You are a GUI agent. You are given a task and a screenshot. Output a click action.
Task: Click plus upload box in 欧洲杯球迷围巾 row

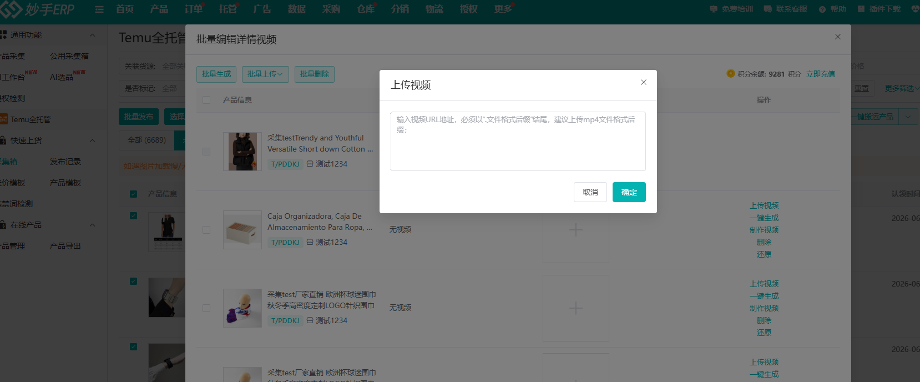tap(576, 308)
